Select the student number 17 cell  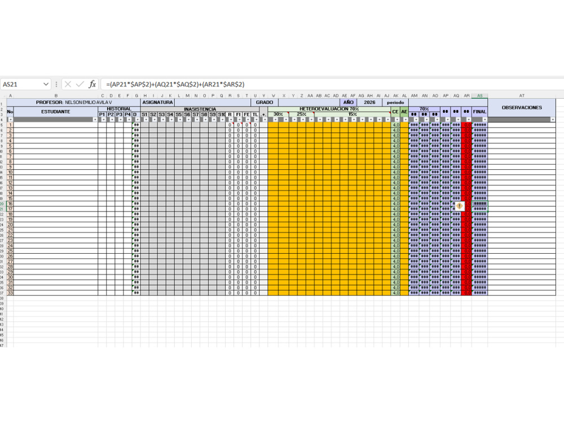[x=10, y=209]
